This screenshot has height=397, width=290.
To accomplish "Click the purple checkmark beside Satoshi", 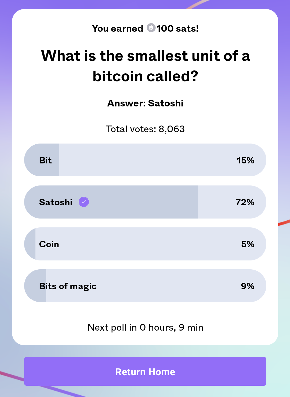I will coord(84,202).
